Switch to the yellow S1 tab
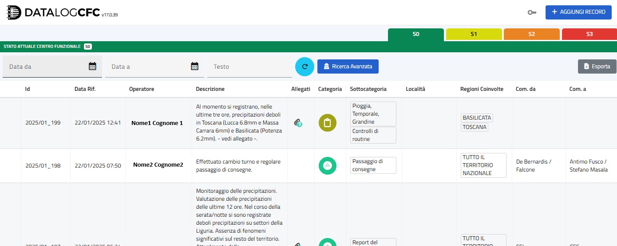This screenshot has width=617, height=246. tap(474, 34)
